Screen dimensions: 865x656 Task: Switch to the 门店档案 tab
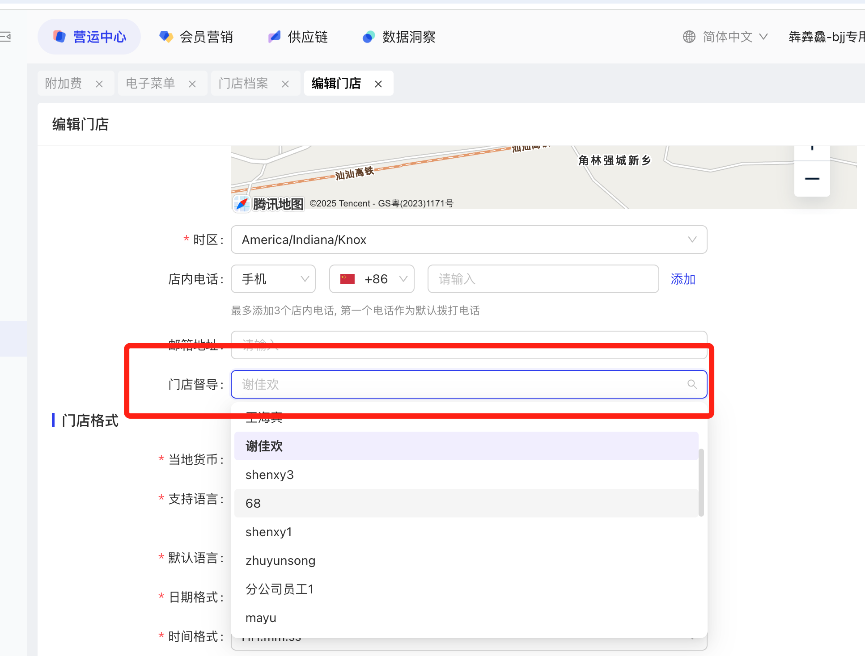tap(244, 84)
